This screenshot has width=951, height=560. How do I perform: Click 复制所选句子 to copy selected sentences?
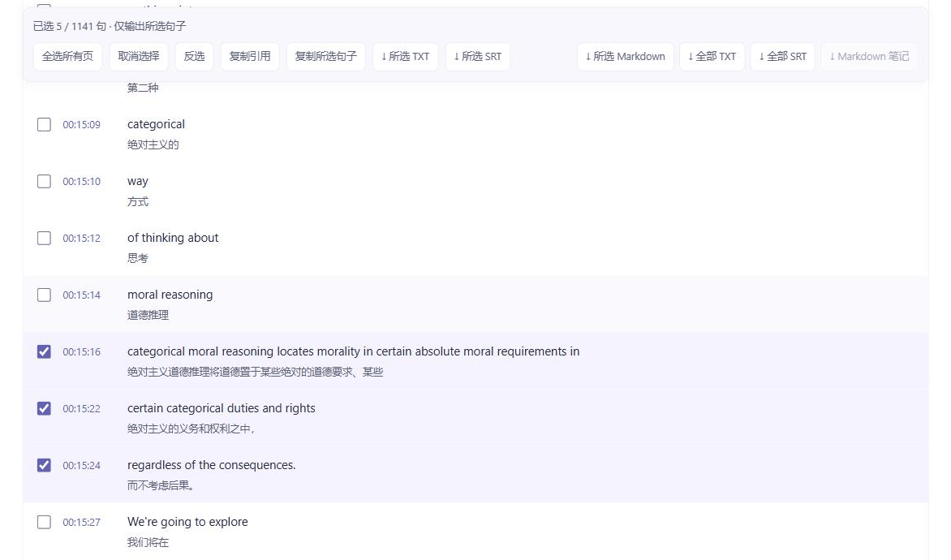(325, 57)
